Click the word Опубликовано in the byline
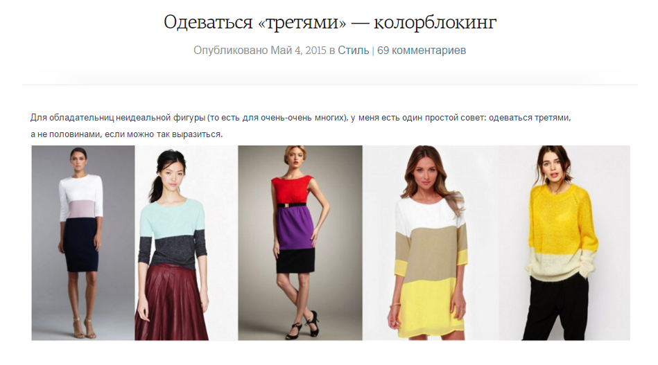Viewport: 658px width, 365px height. 230,51
